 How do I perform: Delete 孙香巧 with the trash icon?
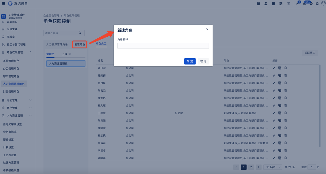coord(286,98)
